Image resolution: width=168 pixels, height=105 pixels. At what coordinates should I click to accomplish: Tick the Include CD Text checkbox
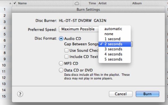tap(66, 57)
